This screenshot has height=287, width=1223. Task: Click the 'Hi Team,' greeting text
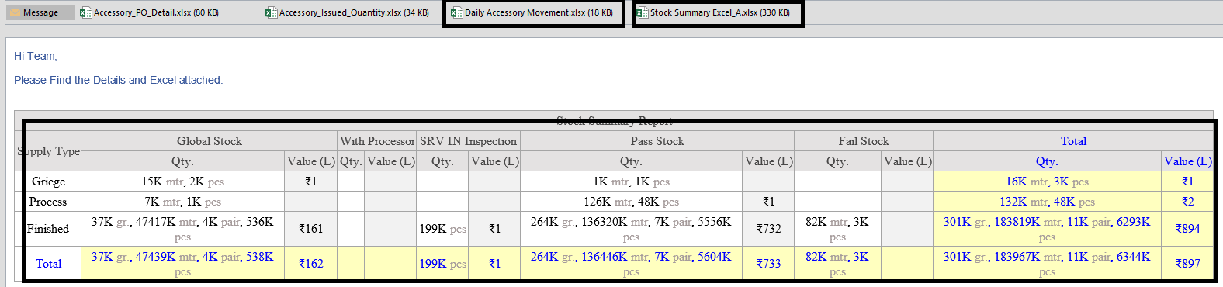coord(36,56)
